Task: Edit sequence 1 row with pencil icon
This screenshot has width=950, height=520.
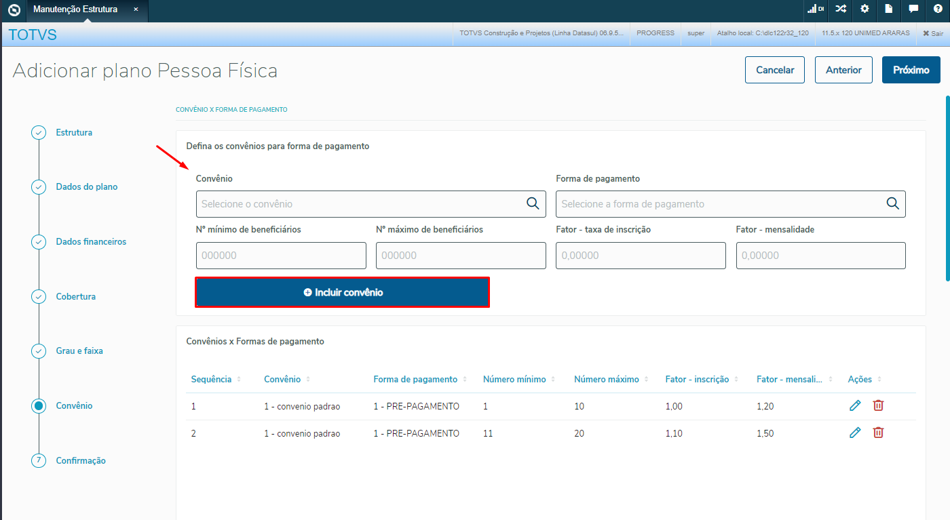Action: [x=855, y=405]
